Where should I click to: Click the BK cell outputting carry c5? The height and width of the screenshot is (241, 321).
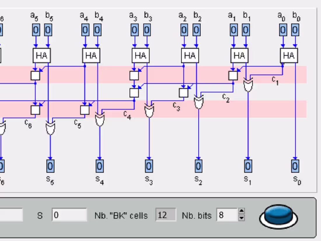[85, 110]
